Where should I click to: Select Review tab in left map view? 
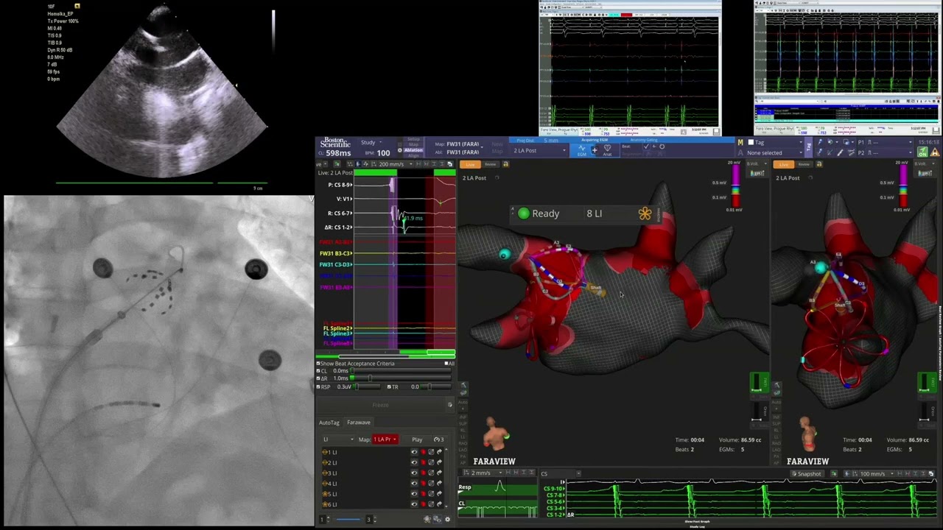[490, 164]
